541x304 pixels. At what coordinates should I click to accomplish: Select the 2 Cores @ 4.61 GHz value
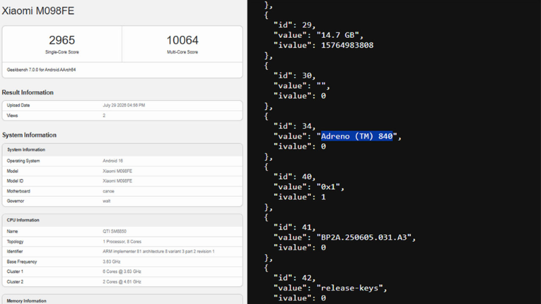point(122,282)
